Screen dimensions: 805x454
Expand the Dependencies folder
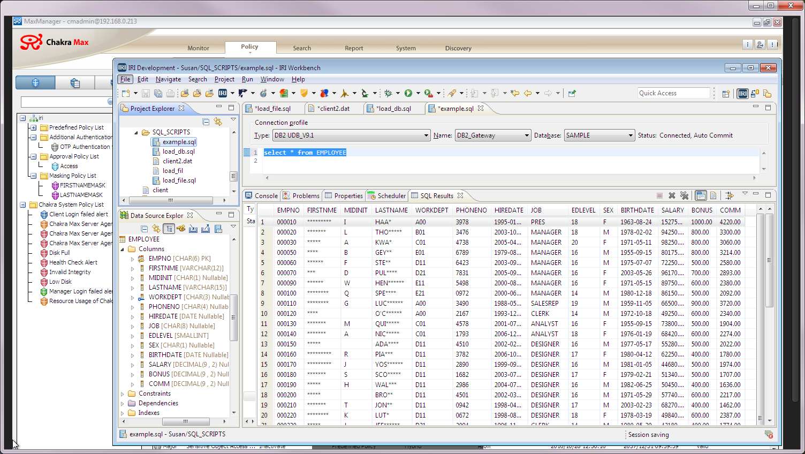[x=123, y=403]
